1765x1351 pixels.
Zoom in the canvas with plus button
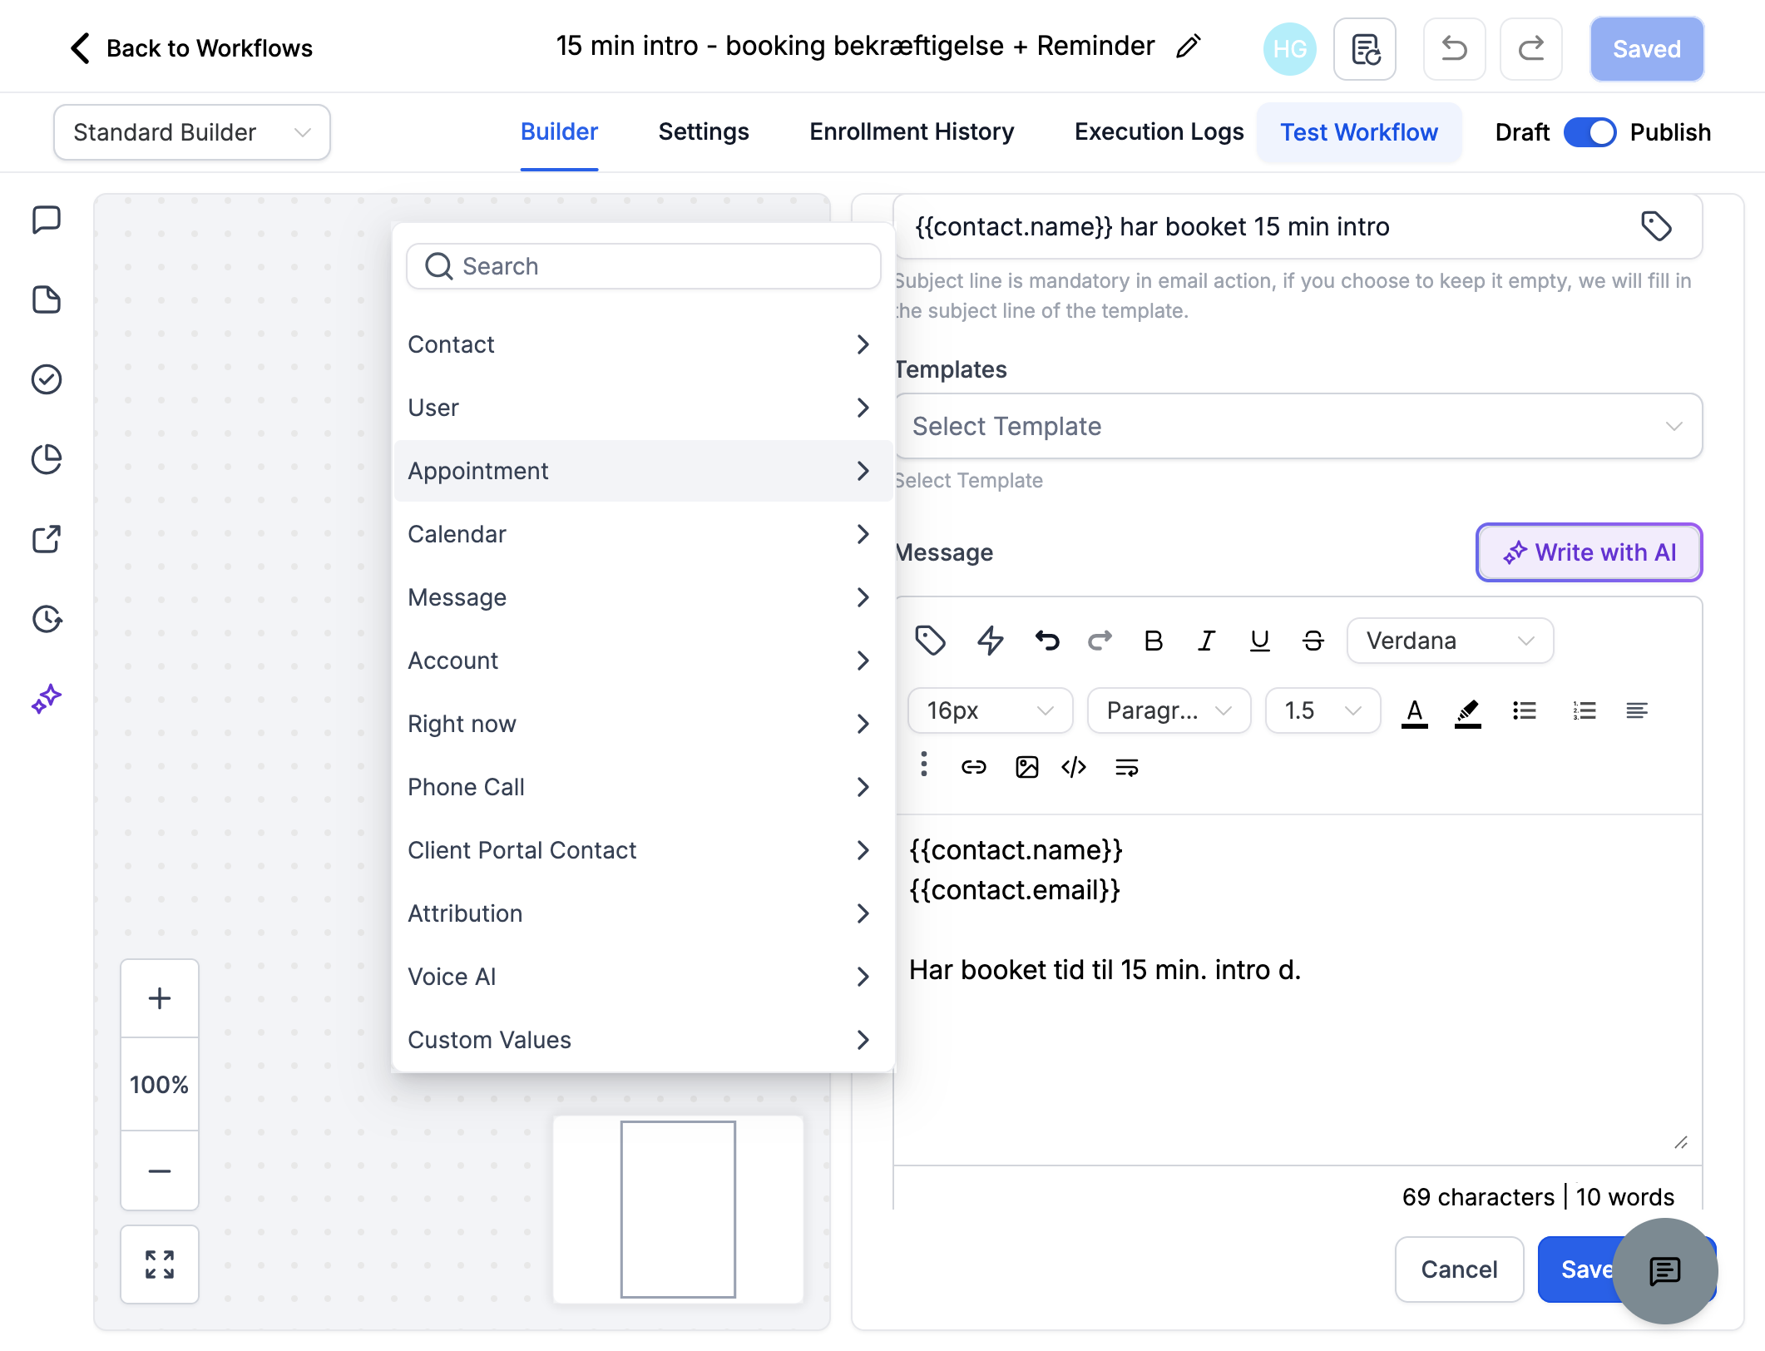pos(160,998)
